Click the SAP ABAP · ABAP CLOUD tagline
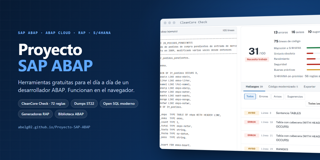 (x=64, y=33)
